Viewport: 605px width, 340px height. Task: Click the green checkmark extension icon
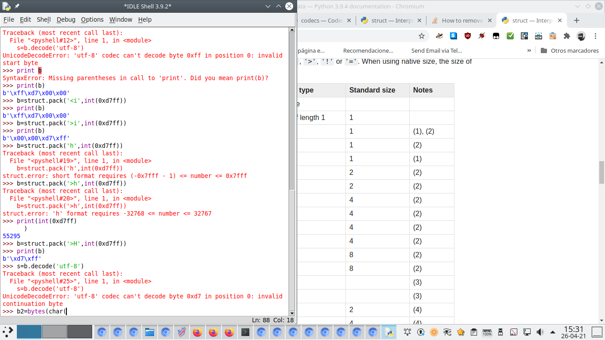(510, 36)
